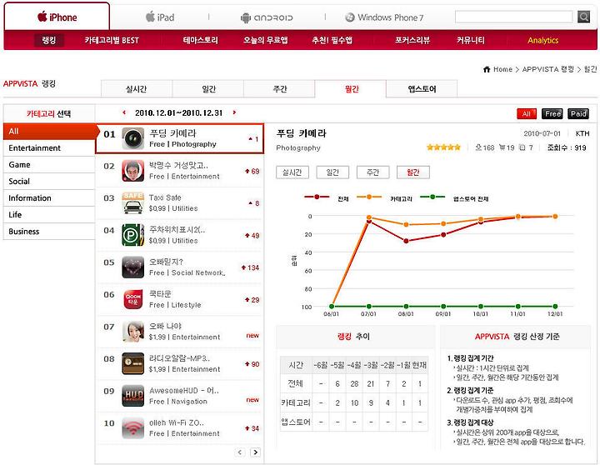This screenshot has width=600, height=465.
Task: Click the 08/01 red data point
Action: coord(406,241)
